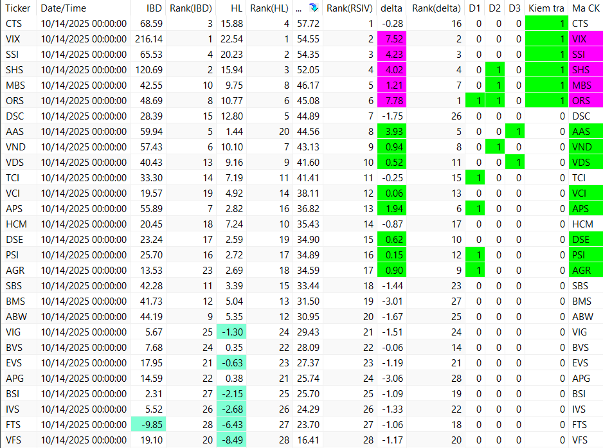Click HL value 22.54 in VIX row
This screenshot has width=603, height=448.
click(x=231, y=39)
